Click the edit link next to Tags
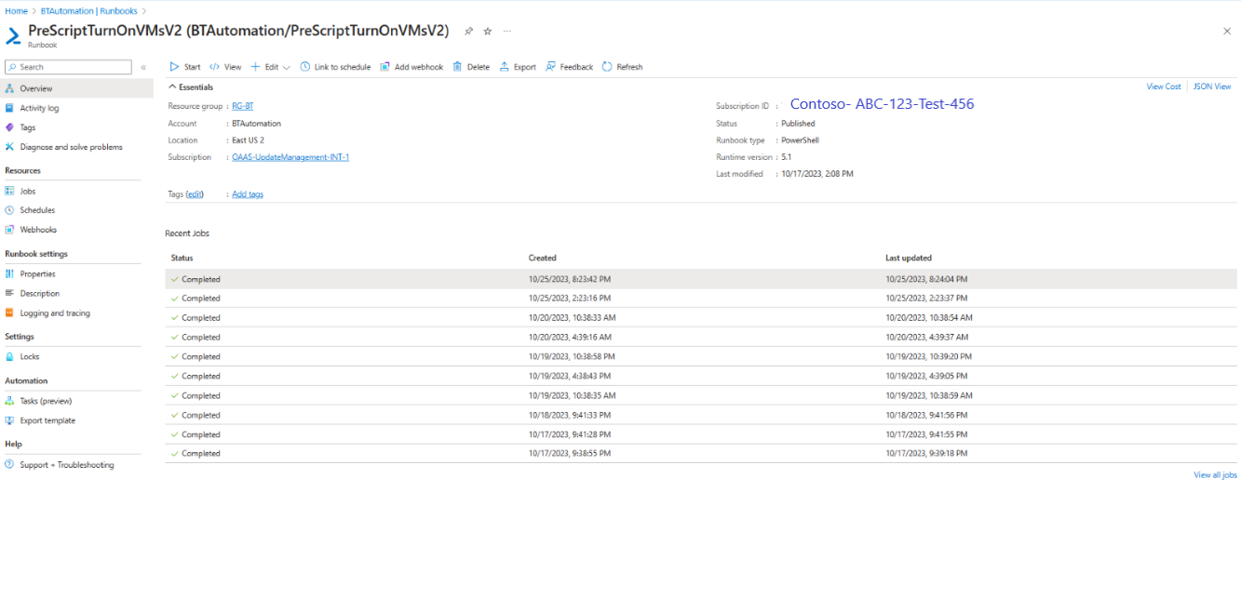The width and height of the screenshot is (1241, 598). [x=195, y=194]
